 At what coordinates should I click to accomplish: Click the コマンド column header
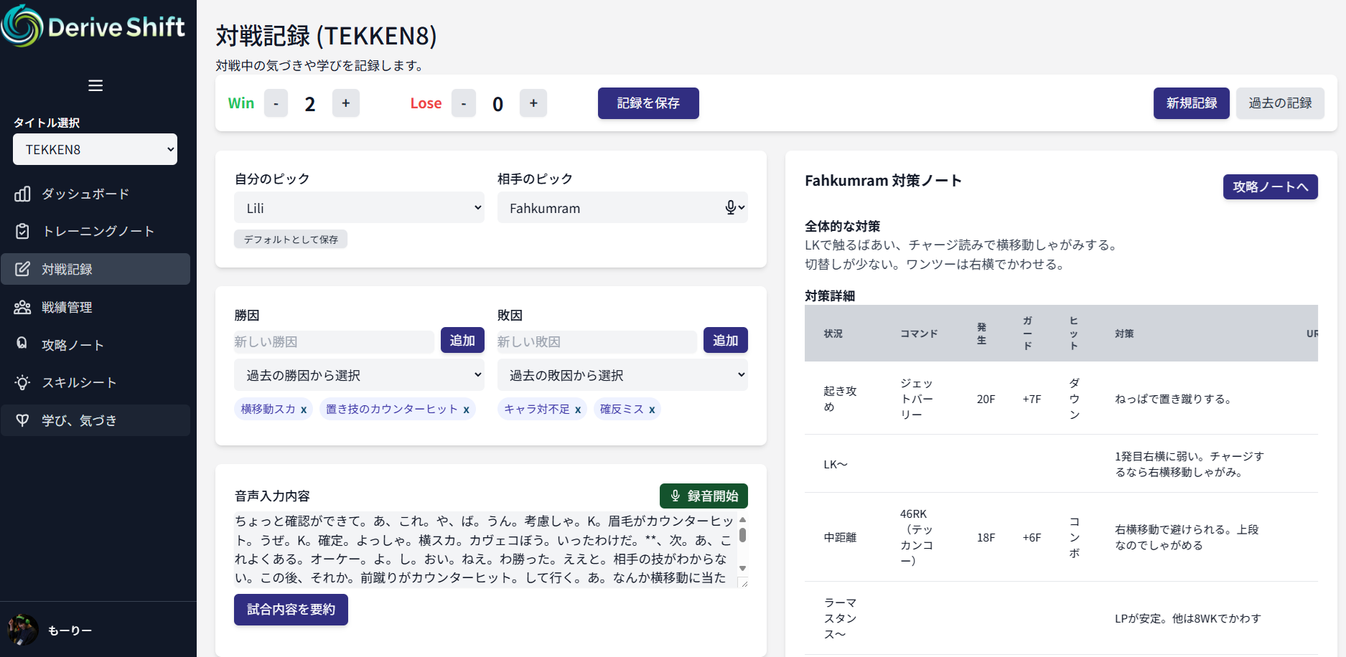tap(919, 334)
